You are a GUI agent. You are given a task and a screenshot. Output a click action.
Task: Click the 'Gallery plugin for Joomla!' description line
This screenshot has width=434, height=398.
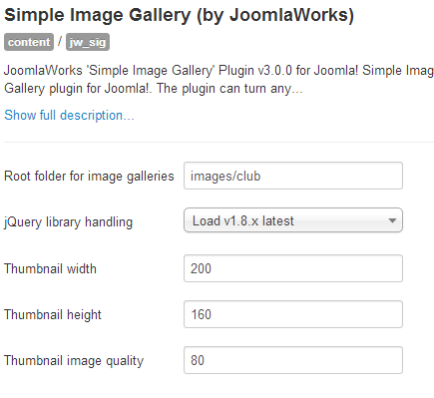pyautogui.click(x=154, y=89)
